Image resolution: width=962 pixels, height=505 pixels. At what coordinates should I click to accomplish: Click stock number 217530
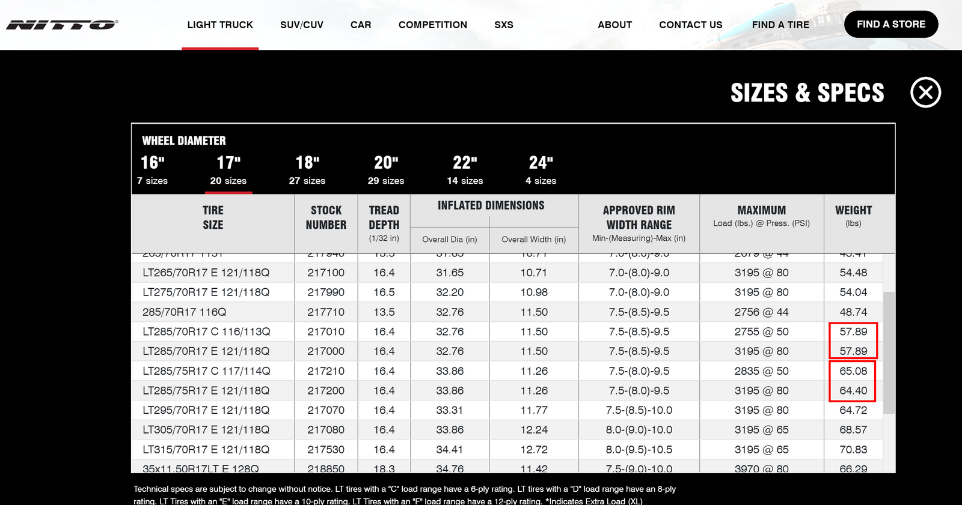(x=326, y=450)
